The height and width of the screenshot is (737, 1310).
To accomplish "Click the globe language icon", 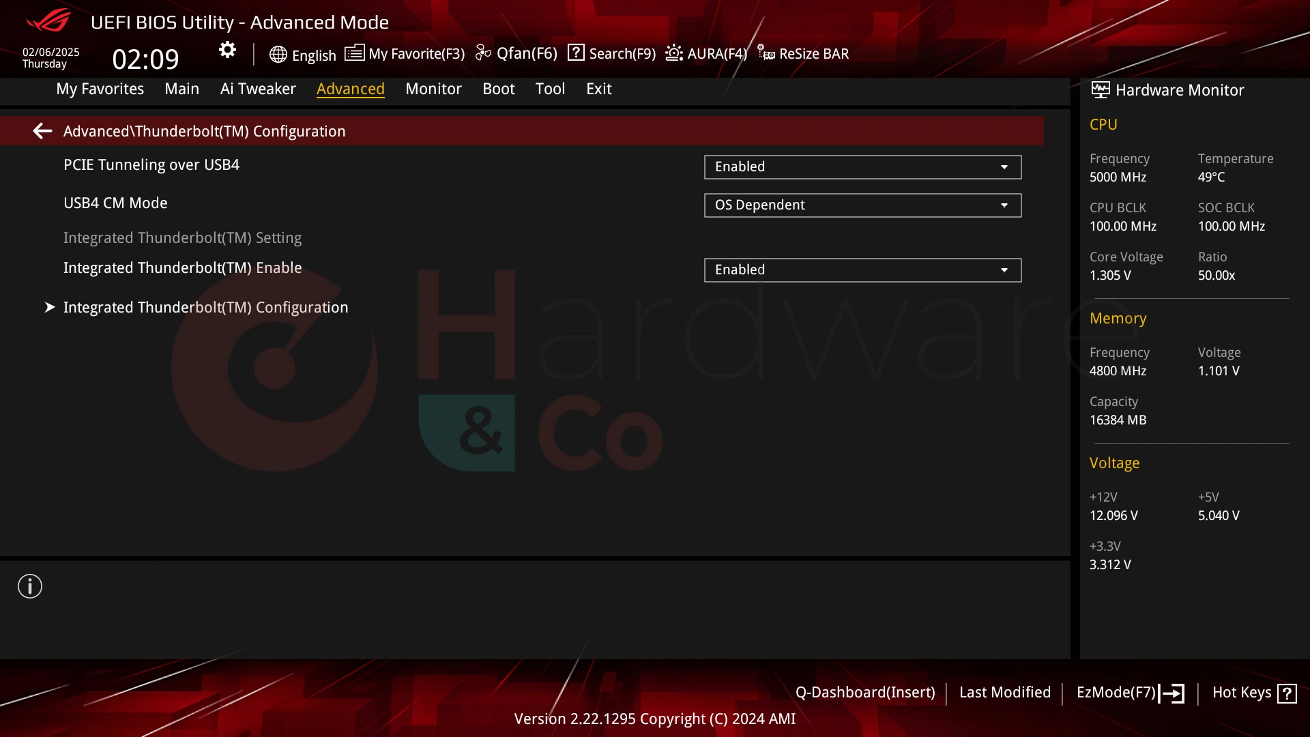I will coord(278,54).
